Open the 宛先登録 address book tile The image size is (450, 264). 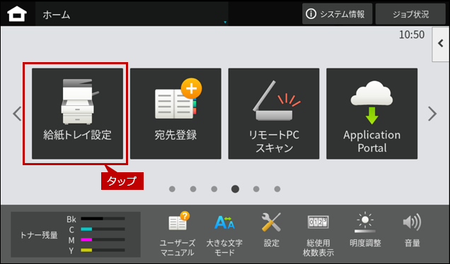(175, 114)
